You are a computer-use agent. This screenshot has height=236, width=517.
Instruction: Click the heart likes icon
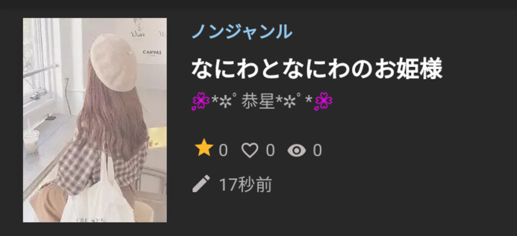(249, 150)
